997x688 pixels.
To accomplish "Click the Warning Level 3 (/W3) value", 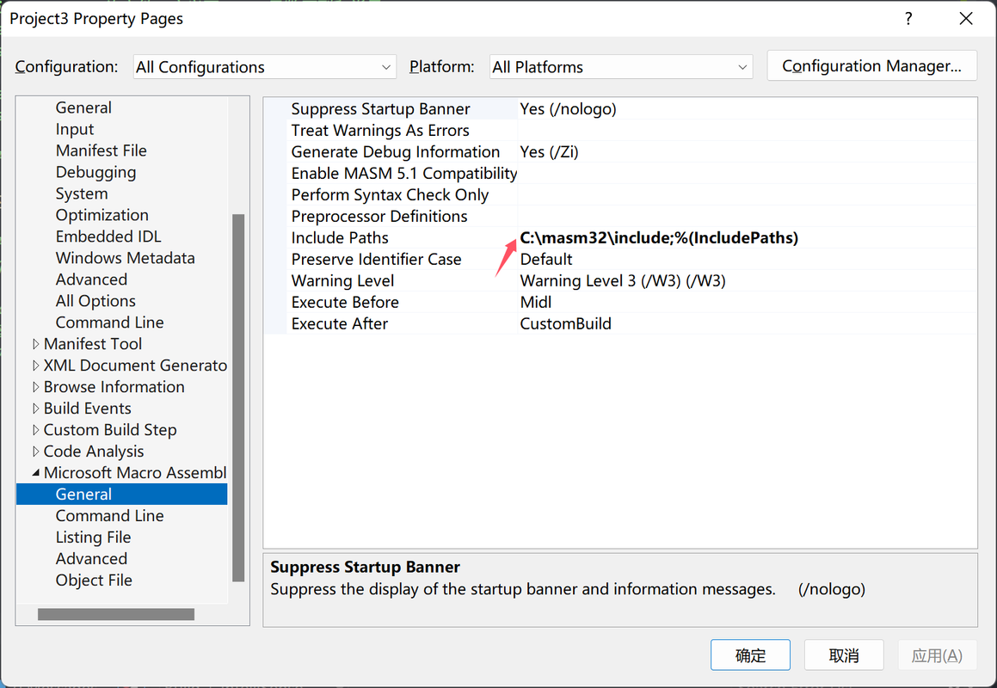I will (623, 281).
